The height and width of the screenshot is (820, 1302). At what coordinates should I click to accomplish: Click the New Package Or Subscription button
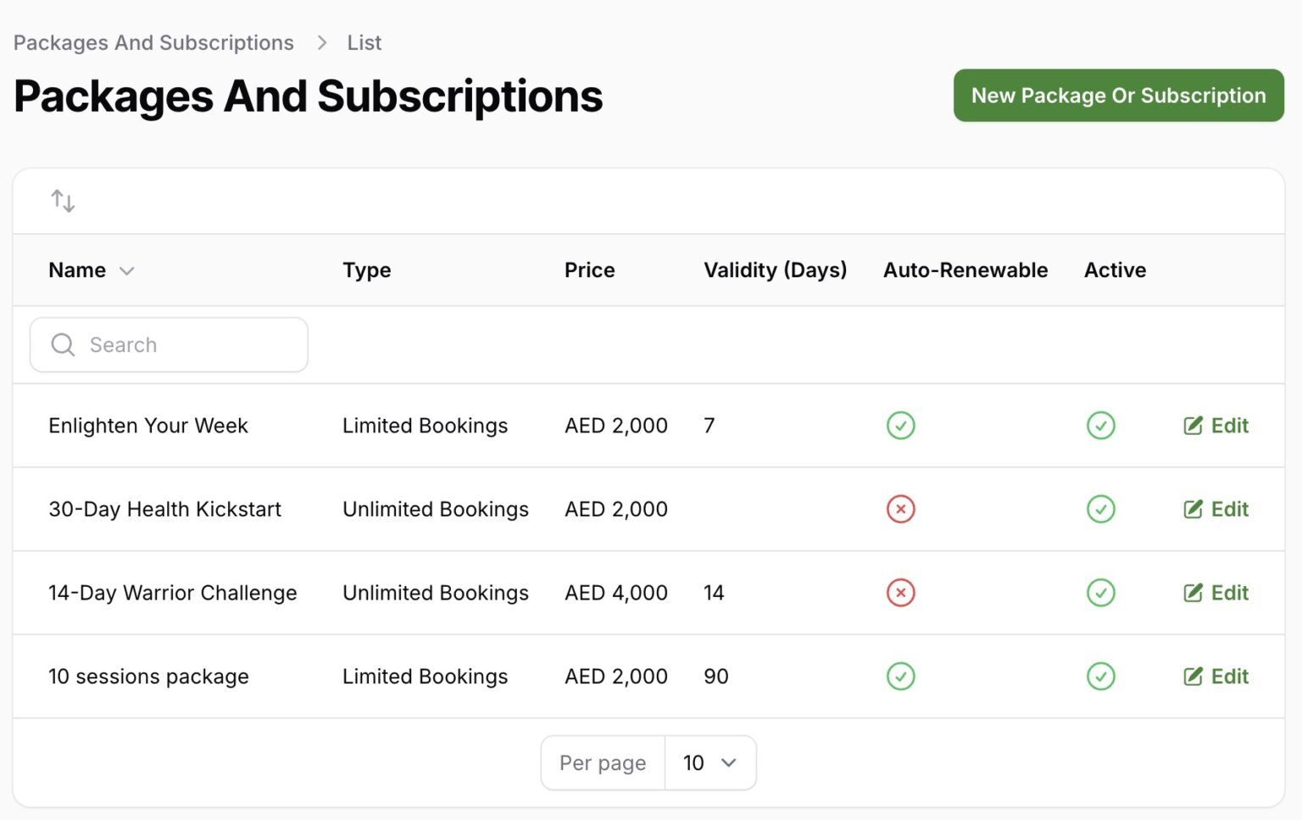(x=1117, y=95)
